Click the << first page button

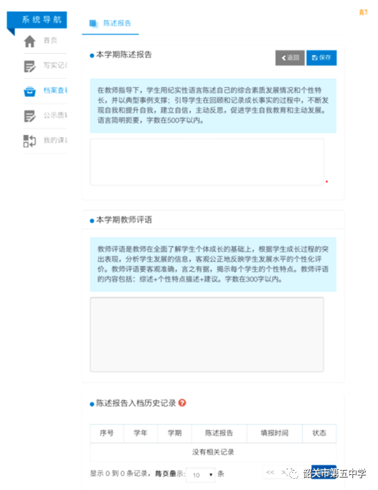pyautogui.click(x=271, y=472)
